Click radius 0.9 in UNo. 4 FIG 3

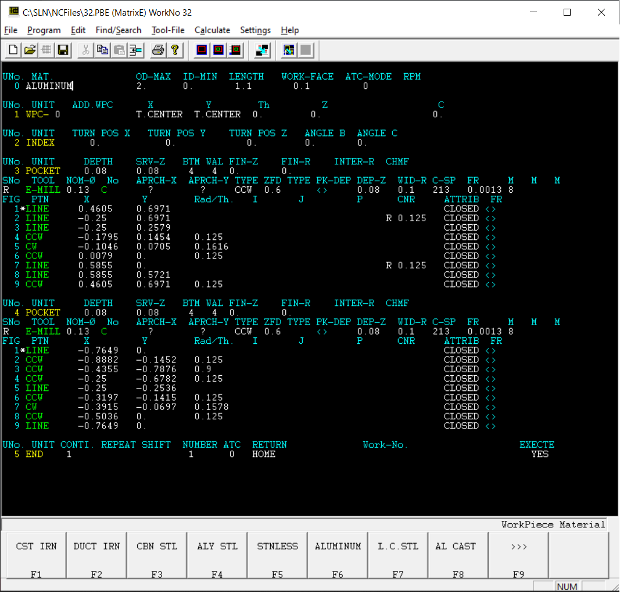point(203,369)
